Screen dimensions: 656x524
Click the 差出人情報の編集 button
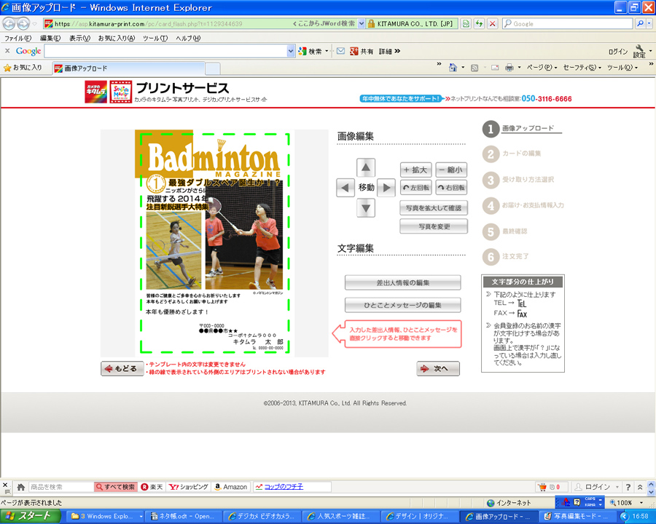click(x=402, y=282)
